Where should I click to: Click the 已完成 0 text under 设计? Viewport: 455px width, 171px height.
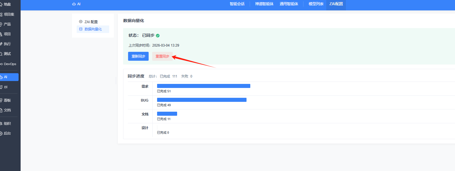point(163,133)
